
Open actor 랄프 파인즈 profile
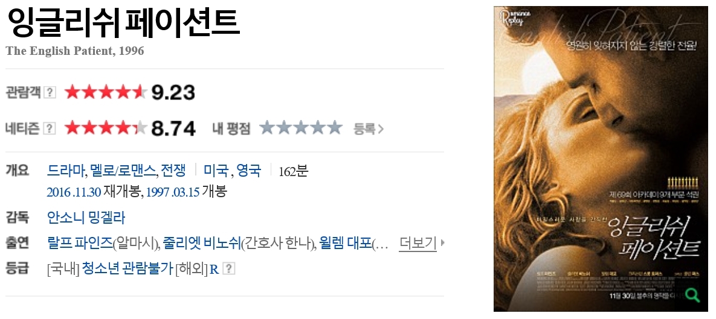click(80, 244)
